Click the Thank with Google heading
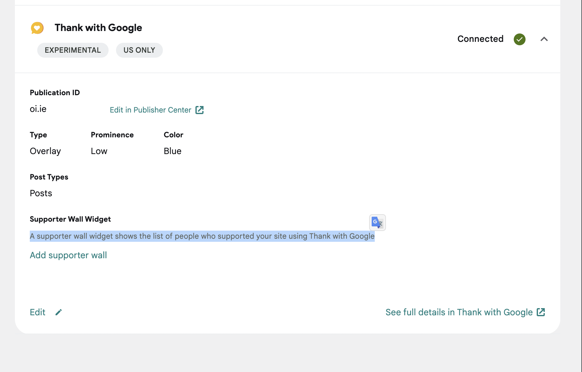 (x=98, y=28)
